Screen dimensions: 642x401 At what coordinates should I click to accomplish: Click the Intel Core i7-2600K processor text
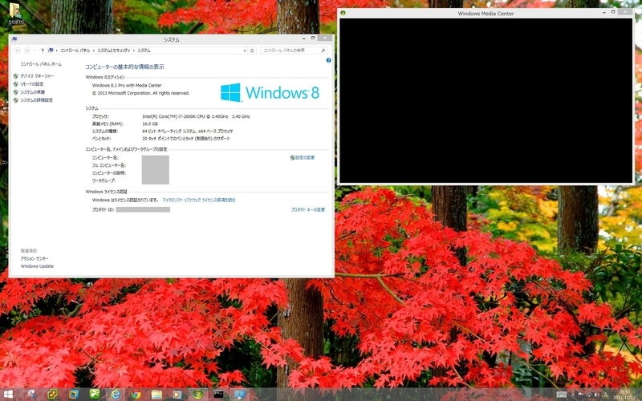point(196,116)
